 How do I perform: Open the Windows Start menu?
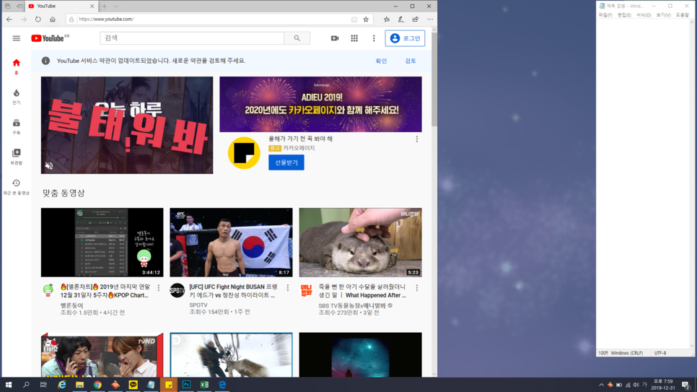9,385
